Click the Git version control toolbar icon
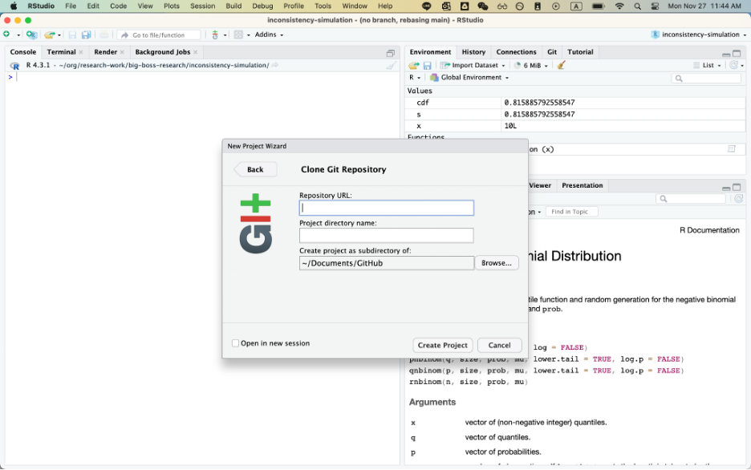Screen dimensions: 751x470 [x=215, y=34]
